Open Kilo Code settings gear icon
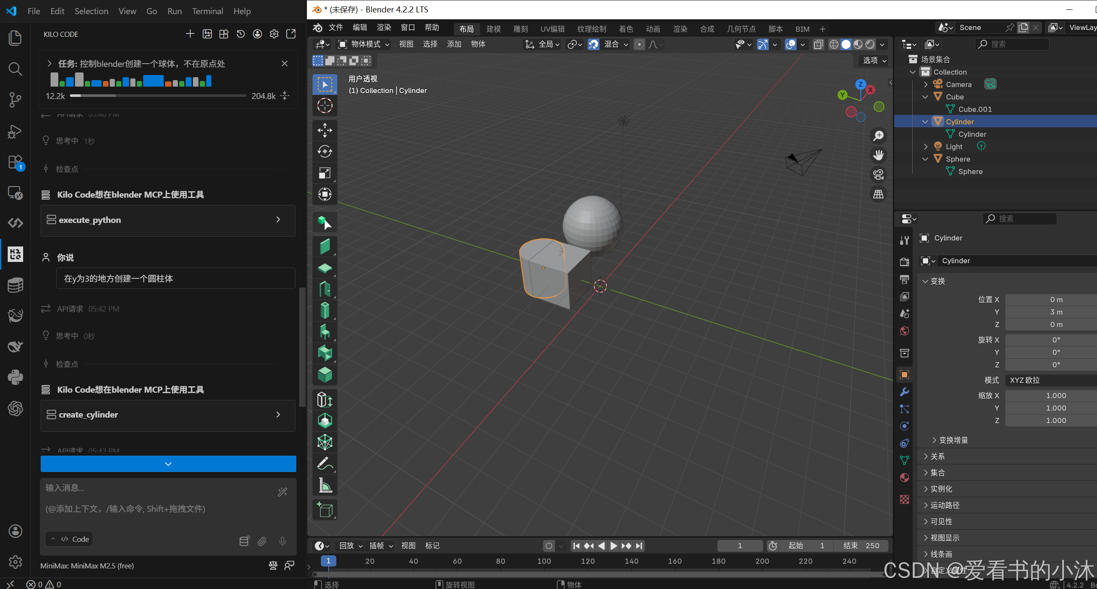Viewport: 1097px width, 589px height. click(x=274, y=34)
